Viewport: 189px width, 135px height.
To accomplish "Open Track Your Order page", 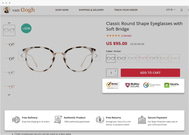I will tap(126, 10).
